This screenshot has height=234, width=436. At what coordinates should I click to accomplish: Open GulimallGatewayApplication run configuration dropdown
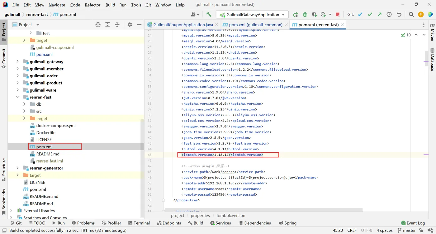253,15
